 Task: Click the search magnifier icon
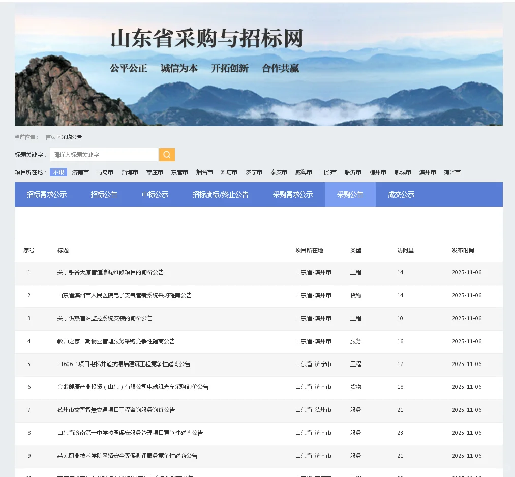pyautogui.click(x=167, y=154)
